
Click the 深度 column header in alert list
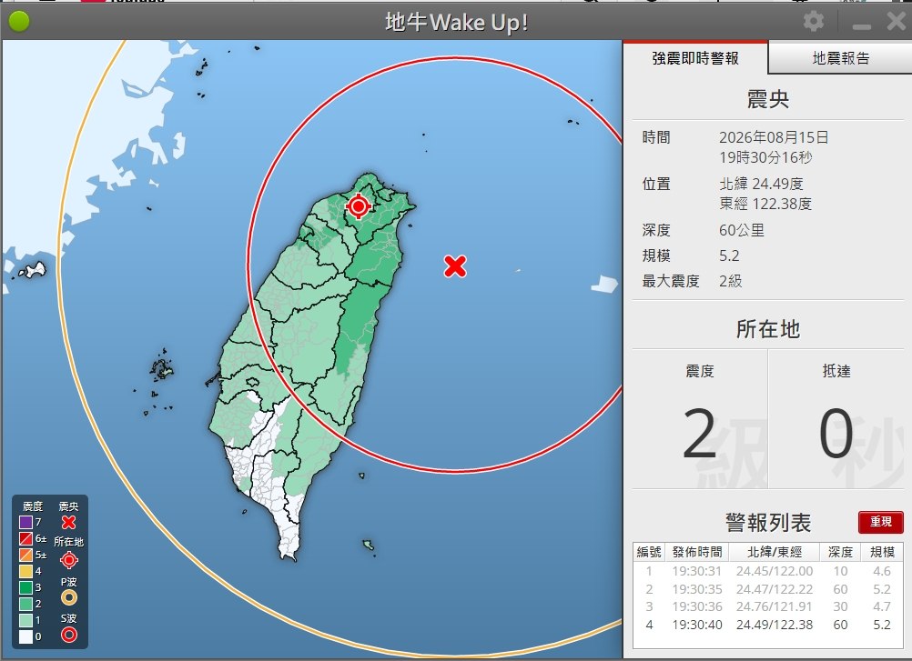(x=840, y=552)
